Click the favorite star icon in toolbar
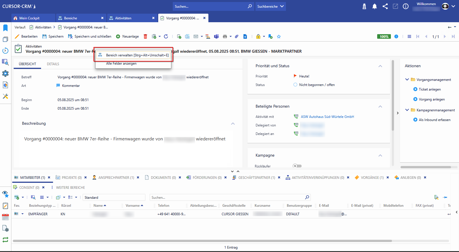Screen dimensions: 459x252 click(x=279, y=36)
